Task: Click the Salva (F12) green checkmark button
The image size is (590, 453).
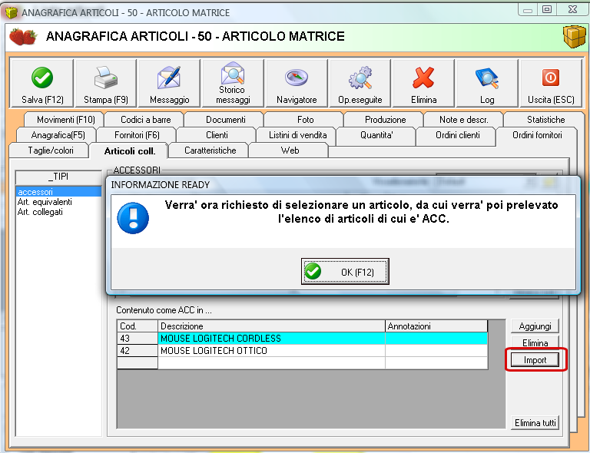Action: coord(42,84)
